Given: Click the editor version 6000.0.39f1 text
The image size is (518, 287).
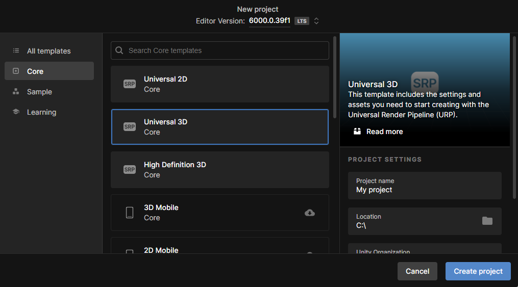Looking at the screenshot, I should tap(269, 20).
